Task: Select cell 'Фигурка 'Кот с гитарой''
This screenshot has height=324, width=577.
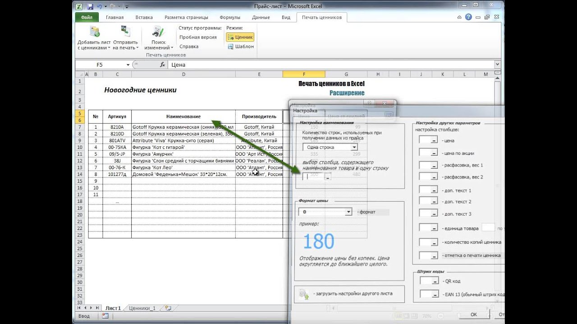Action: 183,147
